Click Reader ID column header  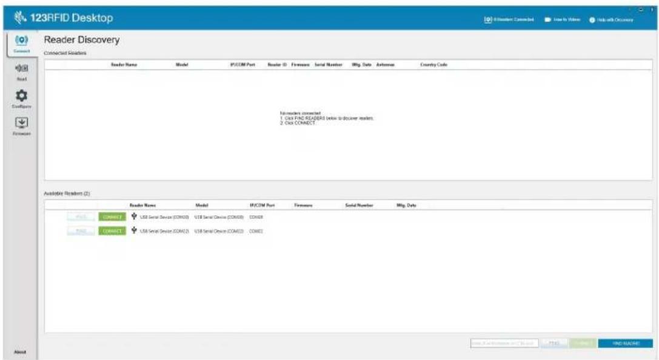tap(277, 65)
